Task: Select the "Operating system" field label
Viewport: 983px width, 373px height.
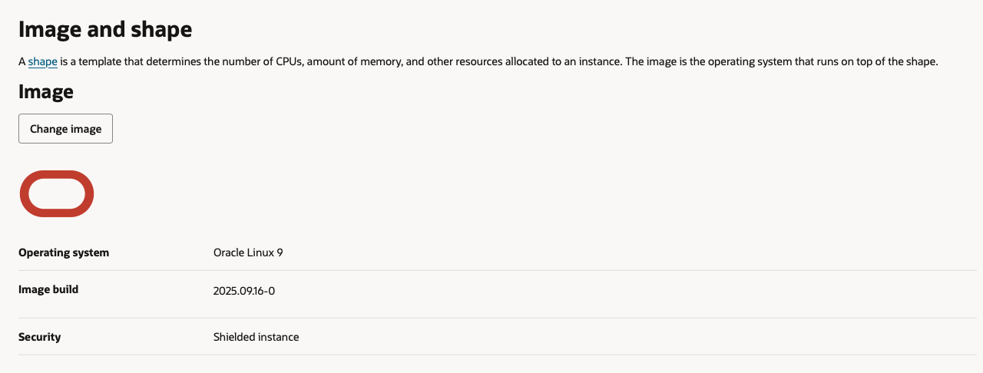Action: 64,253
